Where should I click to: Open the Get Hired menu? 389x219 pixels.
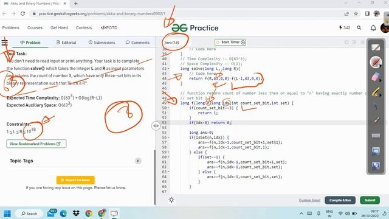point(59,28)
